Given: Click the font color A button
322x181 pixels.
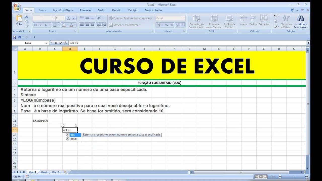Looking at the screenshot, I should tap(71, 25).
